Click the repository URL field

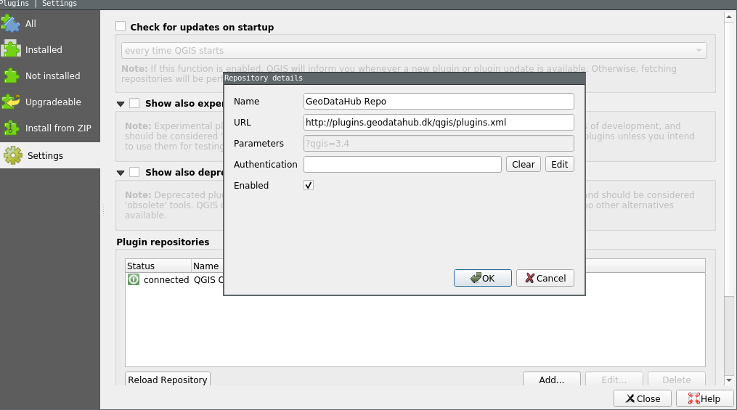click(x=439, y=123)
